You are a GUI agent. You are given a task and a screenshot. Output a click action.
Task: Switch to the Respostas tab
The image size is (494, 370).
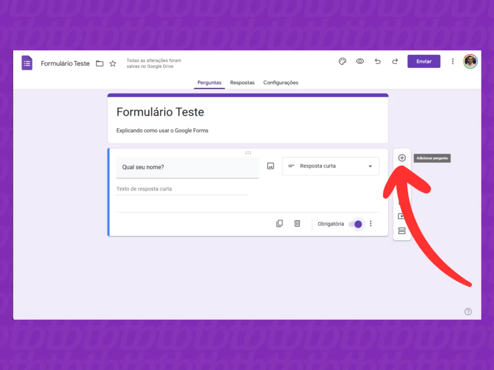[x=242, y=82]
